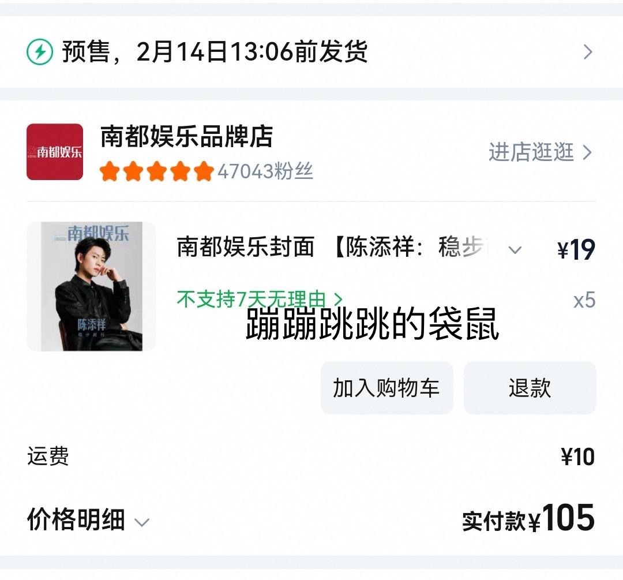The width and height of the screenshot is (623, 580).
Task: Click the middle star in the rating row
Action: pyautogui.click(x=156, y=170)
